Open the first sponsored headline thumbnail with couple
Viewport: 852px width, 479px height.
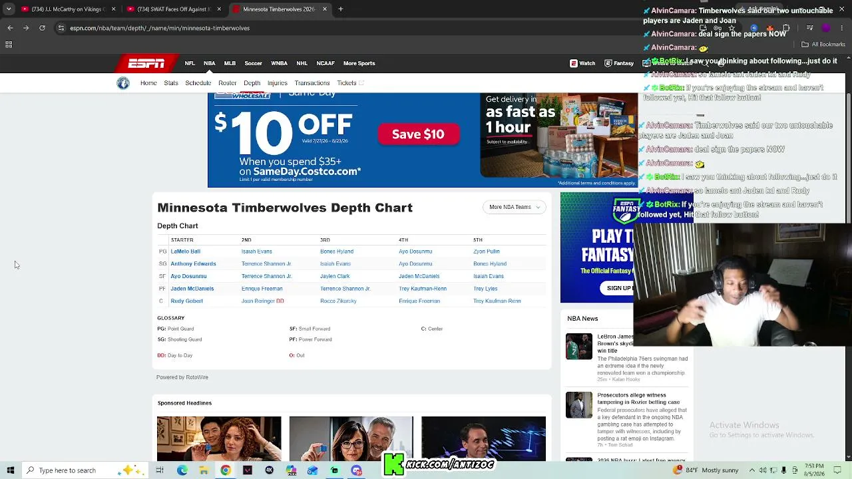[219, 438]
